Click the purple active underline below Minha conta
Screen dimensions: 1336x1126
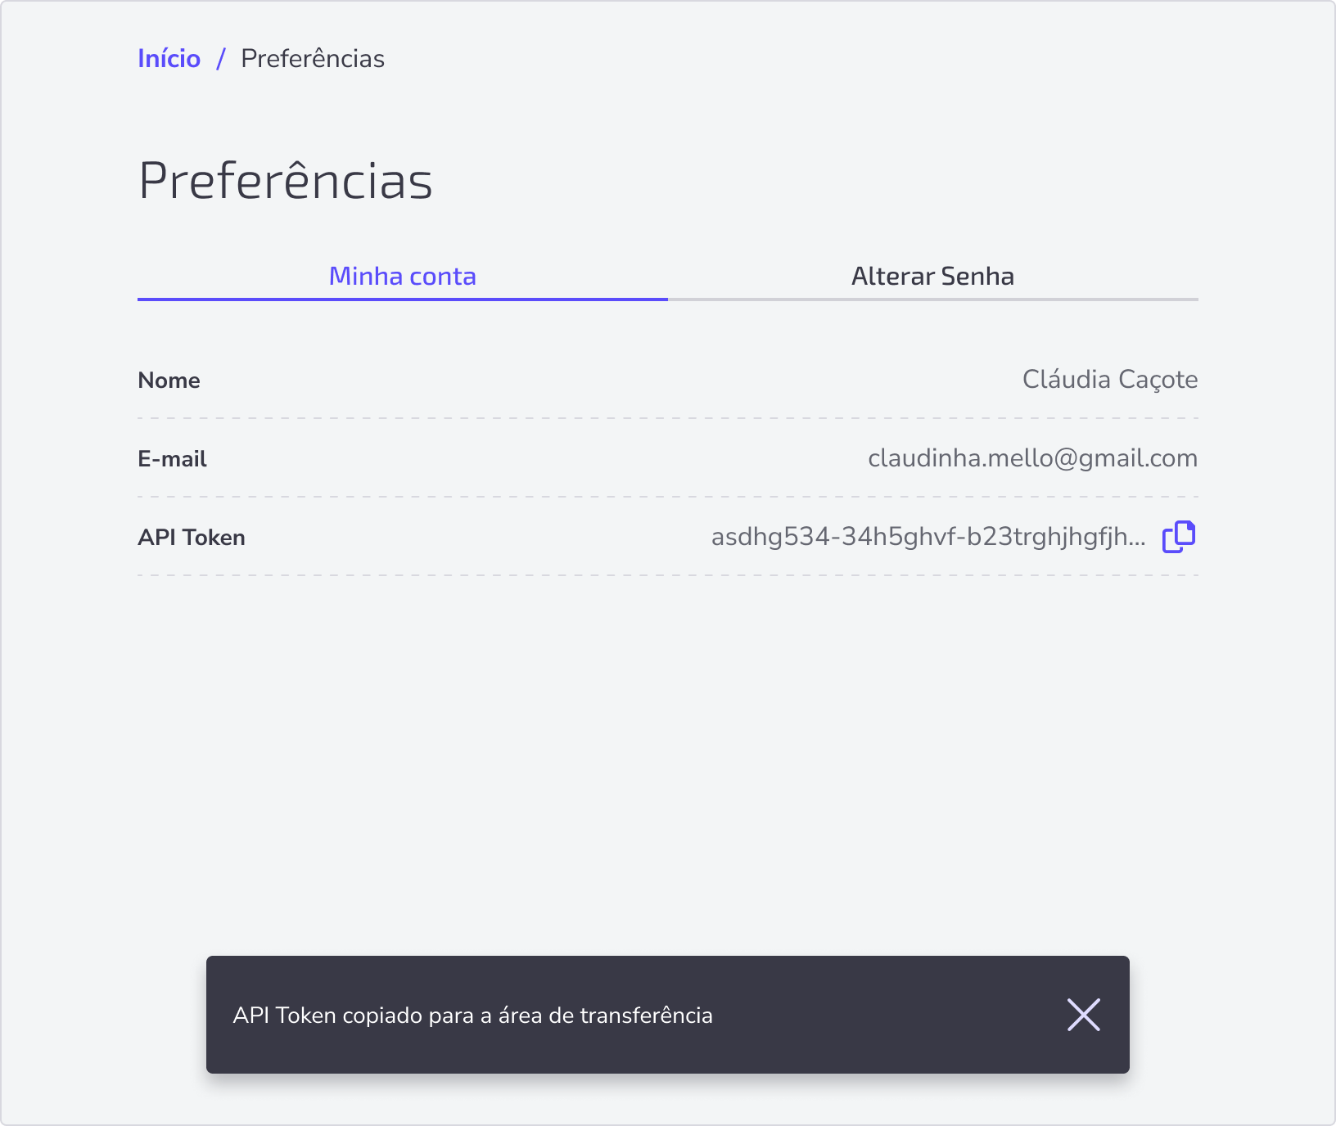[403, 300]
